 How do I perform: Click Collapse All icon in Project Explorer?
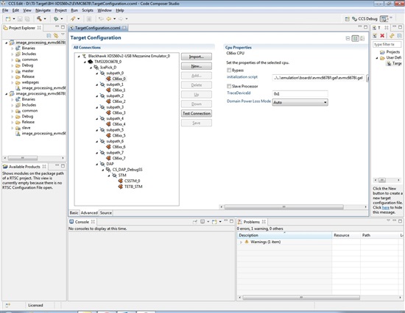pyautogui.click(x=49, y=35)
